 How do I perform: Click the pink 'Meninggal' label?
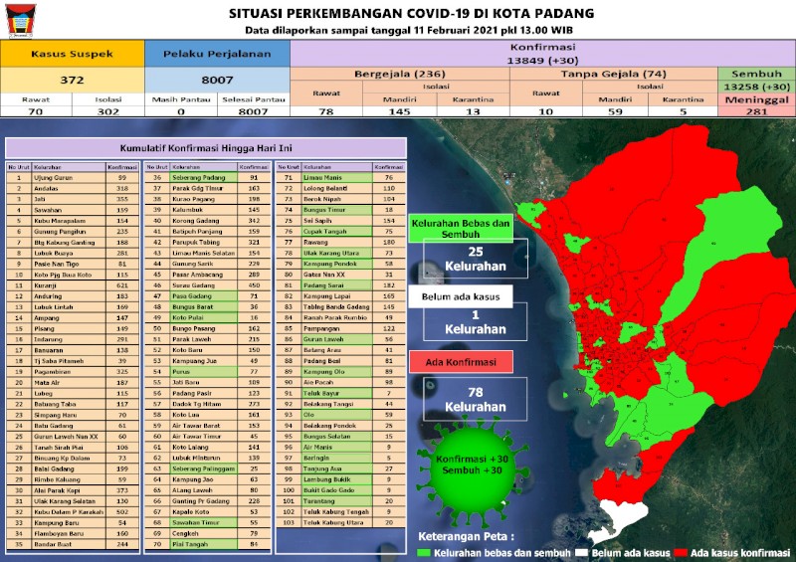coord(756,99)
